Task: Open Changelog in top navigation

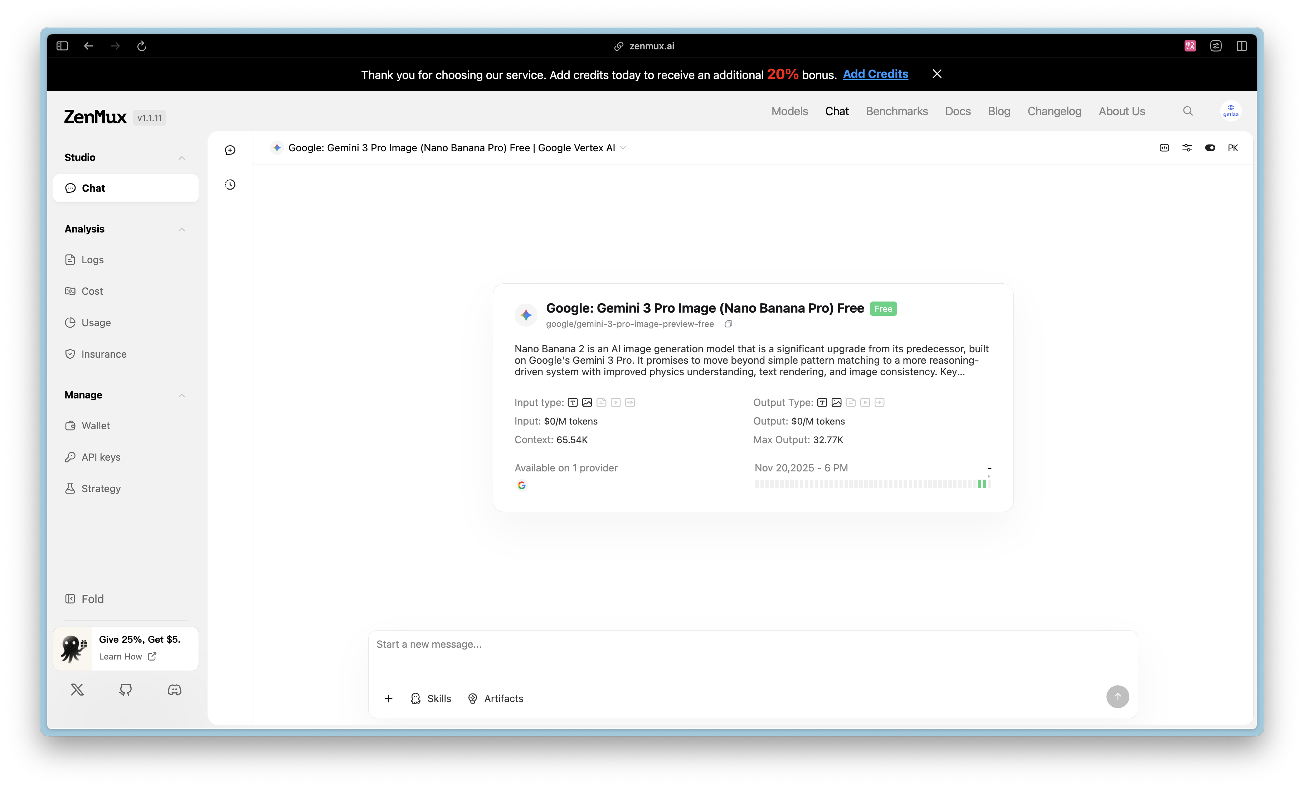Action: pos(1054,111)
